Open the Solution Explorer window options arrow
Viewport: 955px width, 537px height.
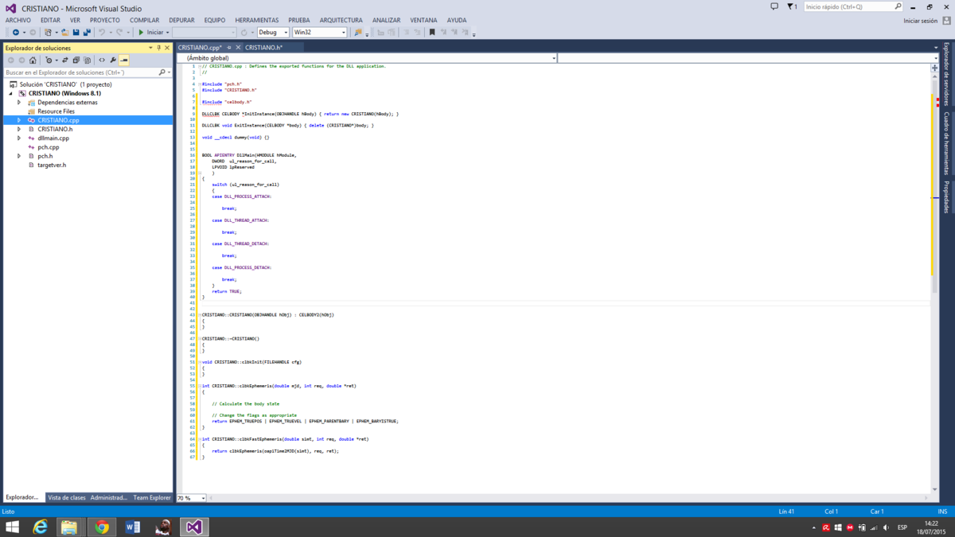(150, 48)
